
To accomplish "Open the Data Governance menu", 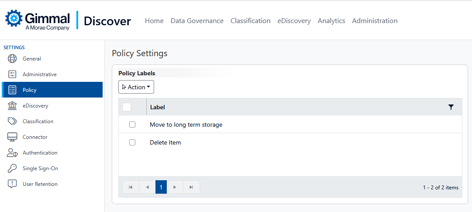I will (x=197, y=21).
